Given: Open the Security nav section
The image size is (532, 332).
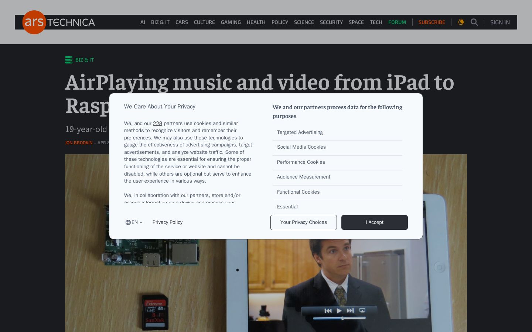Looking at the screenshot, I should [x=331, y=22].
